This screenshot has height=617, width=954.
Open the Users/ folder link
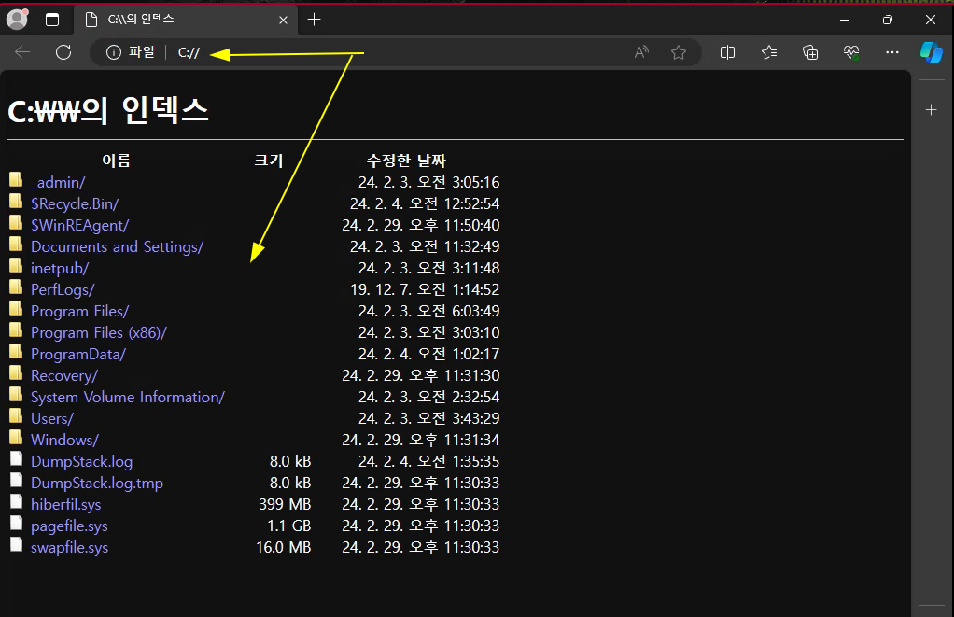pos(52,418)
